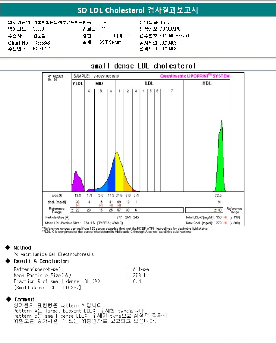Click the diamond bullet beside Comment
Screen dimensions: 276x343
[8, 299]
